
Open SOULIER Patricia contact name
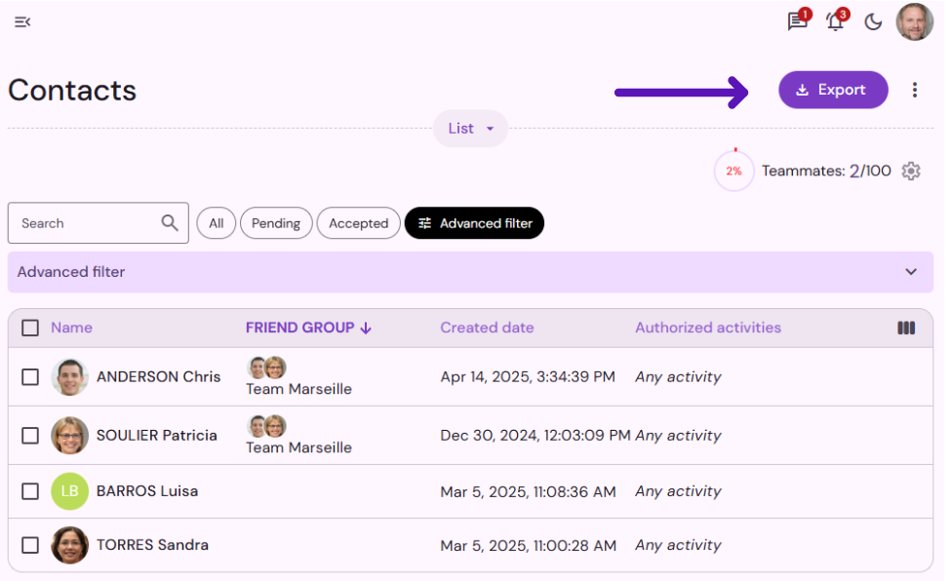click(x=156, y=436)
